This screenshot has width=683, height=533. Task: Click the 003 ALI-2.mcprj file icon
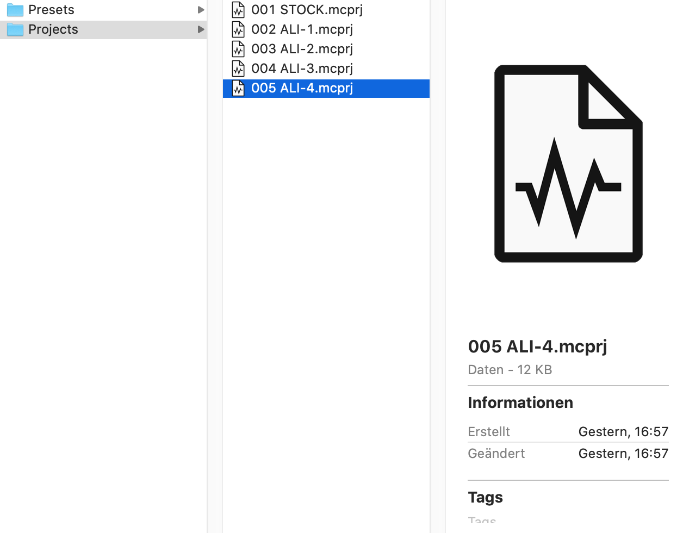coord(238,49)
